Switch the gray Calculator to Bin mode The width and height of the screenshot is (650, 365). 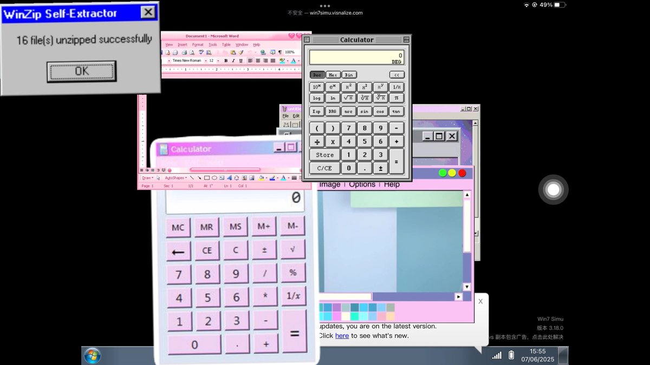349,75
